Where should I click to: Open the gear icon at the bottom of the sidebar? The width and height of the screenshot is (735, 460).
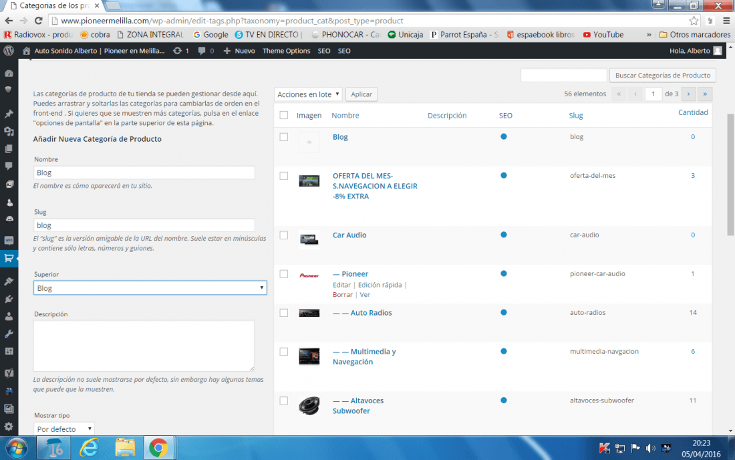point(9,427)
